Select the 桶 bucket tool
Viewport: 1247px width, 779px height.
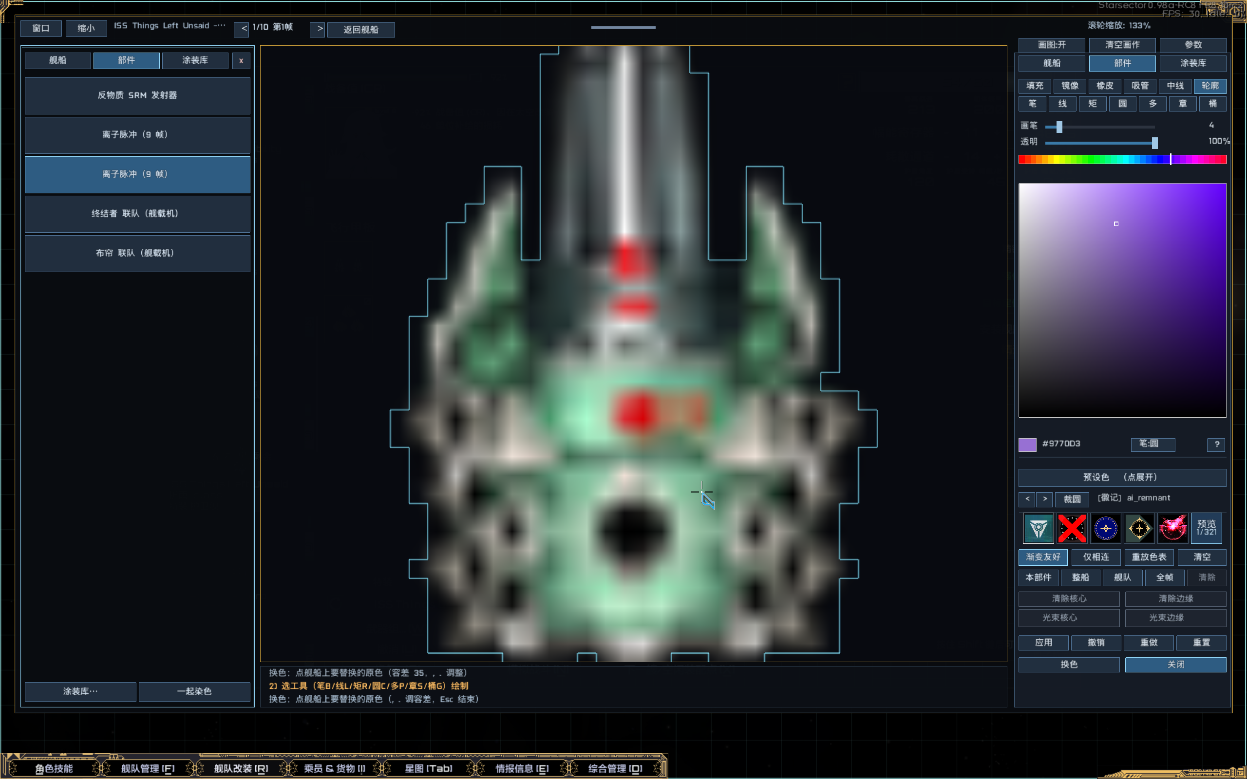click(x=1212, y=104)
